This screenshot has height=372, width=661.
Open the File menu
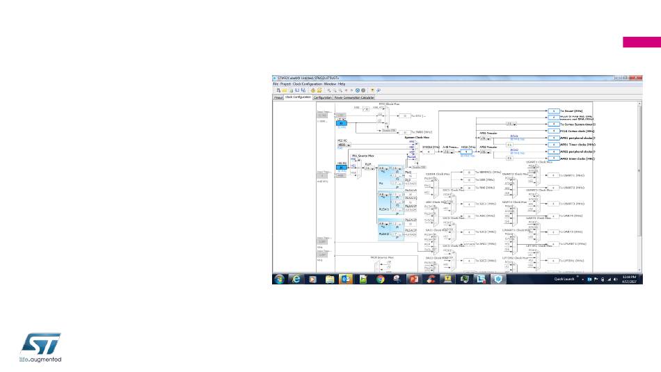coord(276,84)
